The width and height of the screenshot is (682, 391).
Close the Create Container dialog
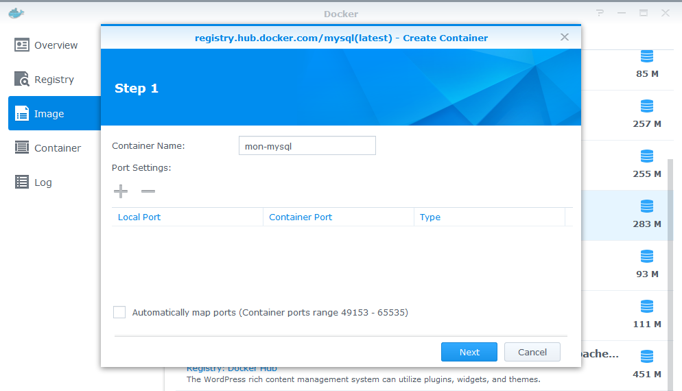point(565,38)
